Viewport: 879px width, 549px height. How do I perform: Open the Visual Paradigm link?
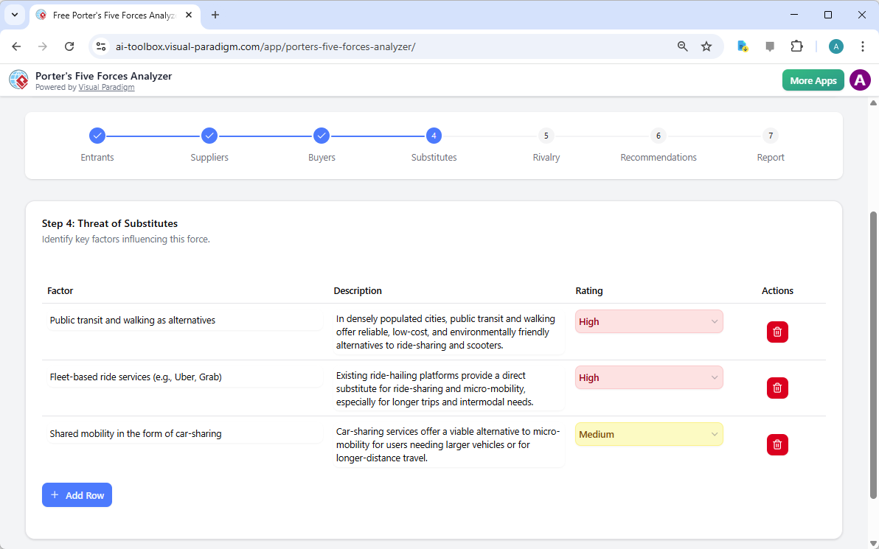(x=106, y=87)
